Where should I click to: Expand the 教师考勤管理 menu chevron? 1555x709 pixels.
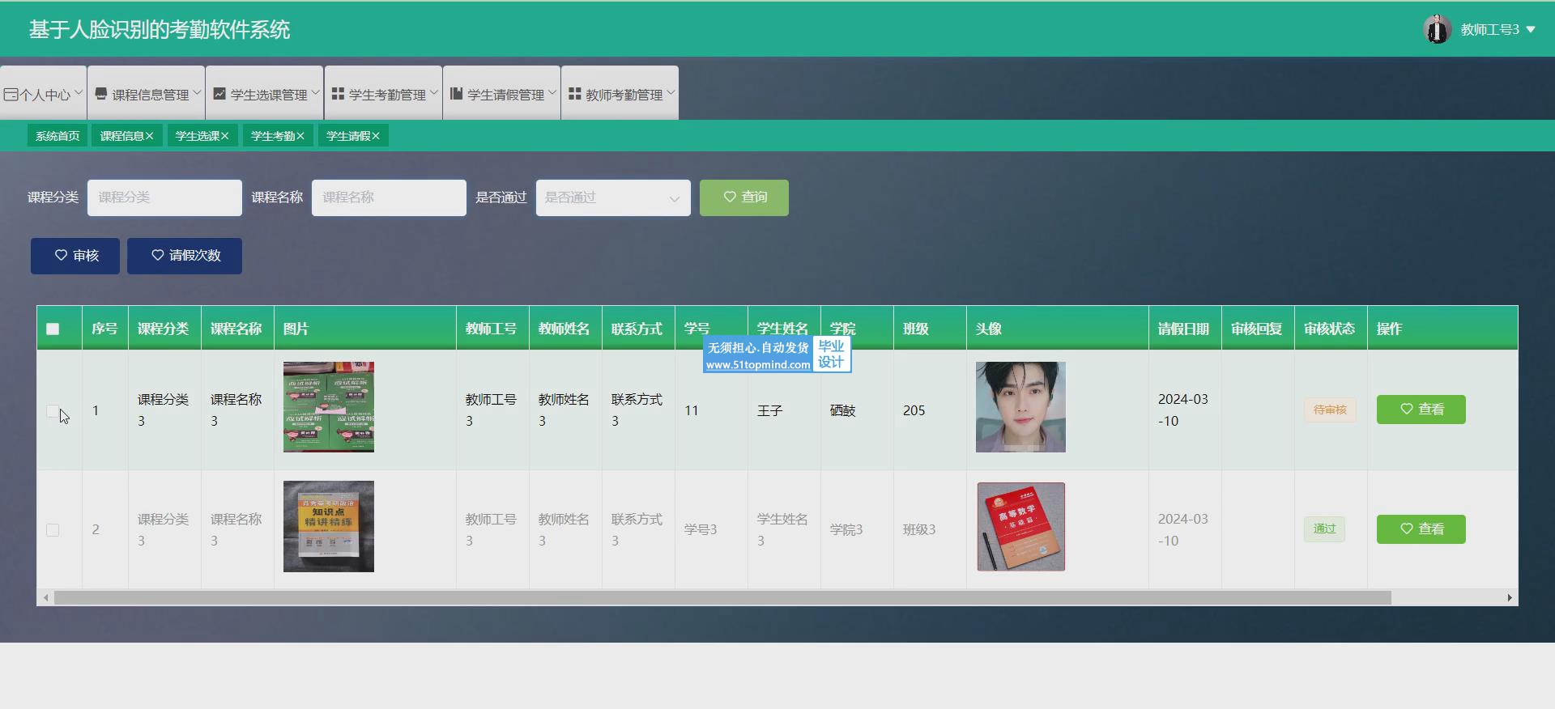[x=671, y=92]
